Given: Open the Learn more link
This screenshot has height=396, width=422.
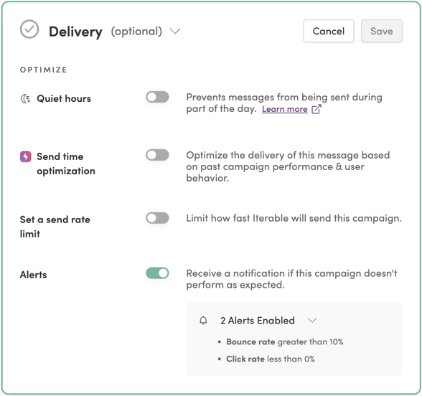Looking at the screenshot, I should click(x=285, y=109).
